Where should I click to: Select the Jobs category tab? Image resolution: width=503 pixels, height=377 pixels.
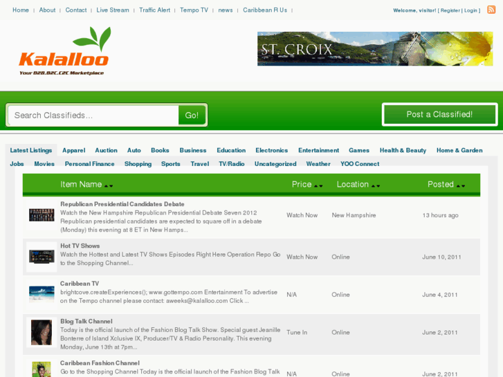17,164
